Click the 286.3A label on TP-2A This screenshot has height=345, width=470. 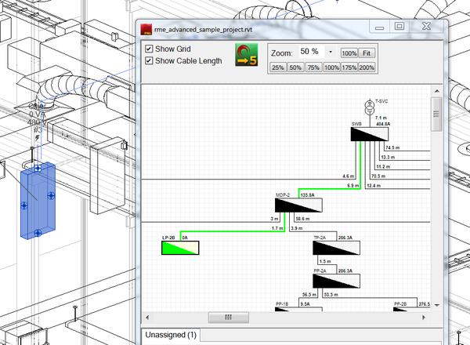pyautogui.click(x=345, y=238)
